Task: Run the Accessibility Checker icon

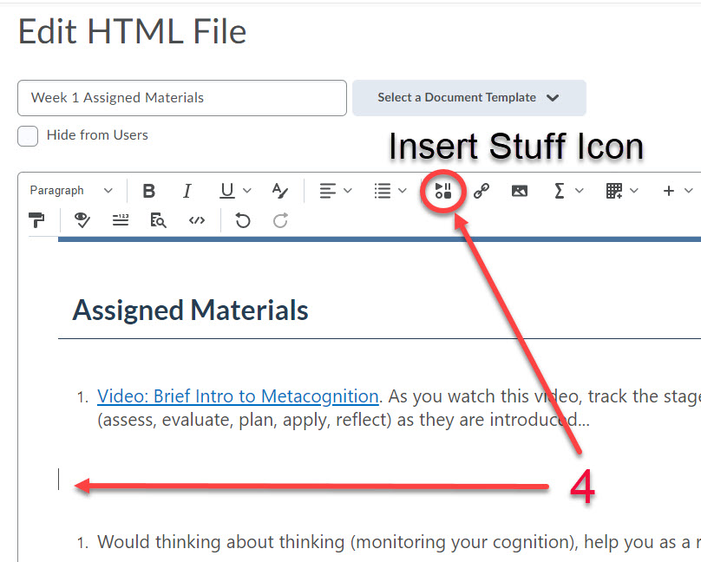Action: [82, 220]
